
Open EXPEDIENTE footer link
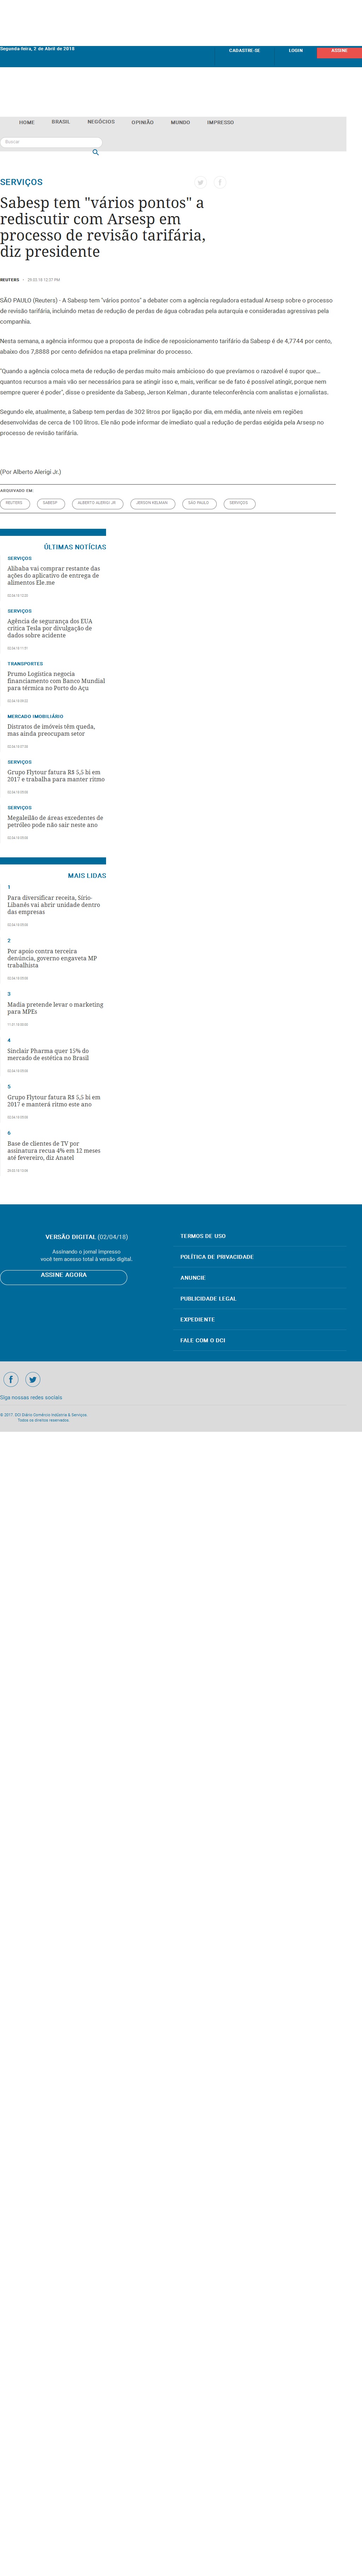pyautogui.click(x=197, y=1320)
